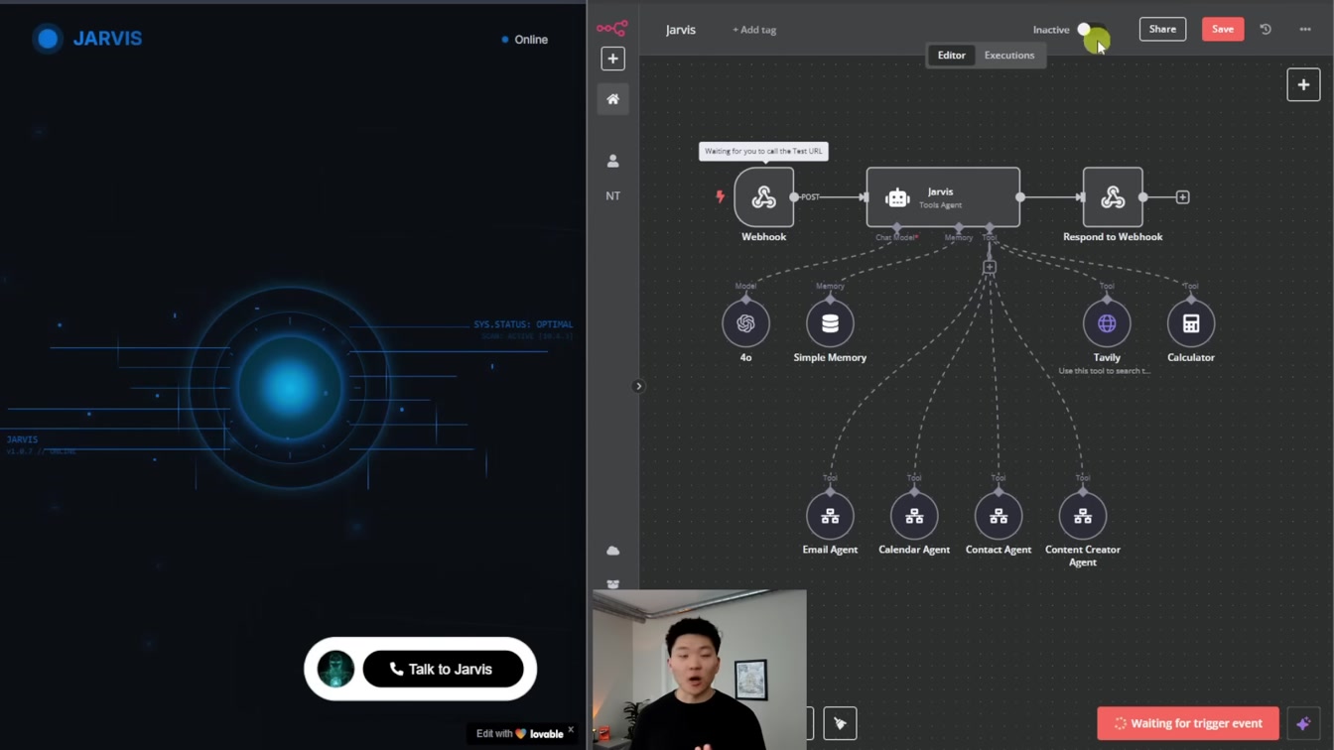The width and height of the screenshot is (1334, 750).
Task: Switch to the Editor tab
Action: click(x=951, y=56)
